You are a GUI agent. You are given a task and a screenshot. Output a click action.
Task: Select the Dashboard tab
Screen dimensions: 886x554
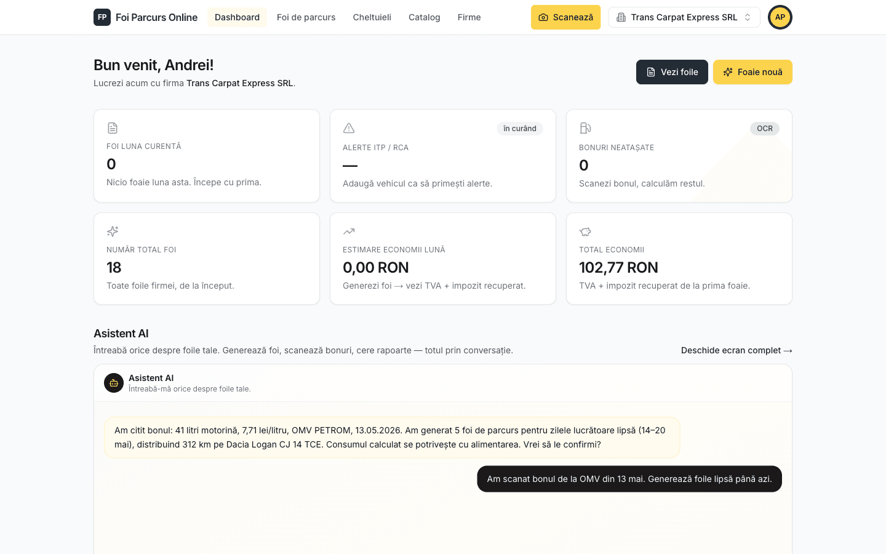(x=237, y=17)
